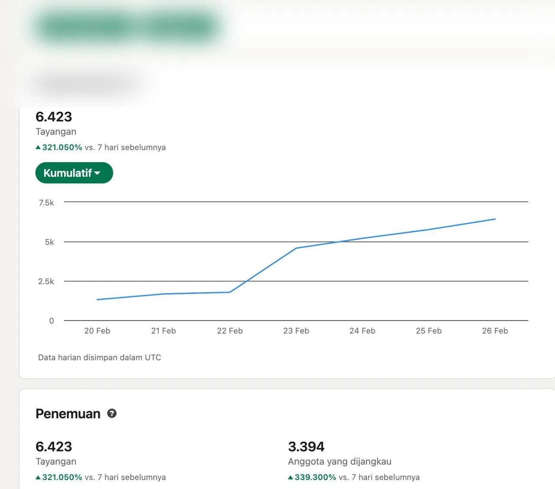Select the 24 Feb axis label
Viewport: 555px width, 489px height.
(x=362, y=331)
